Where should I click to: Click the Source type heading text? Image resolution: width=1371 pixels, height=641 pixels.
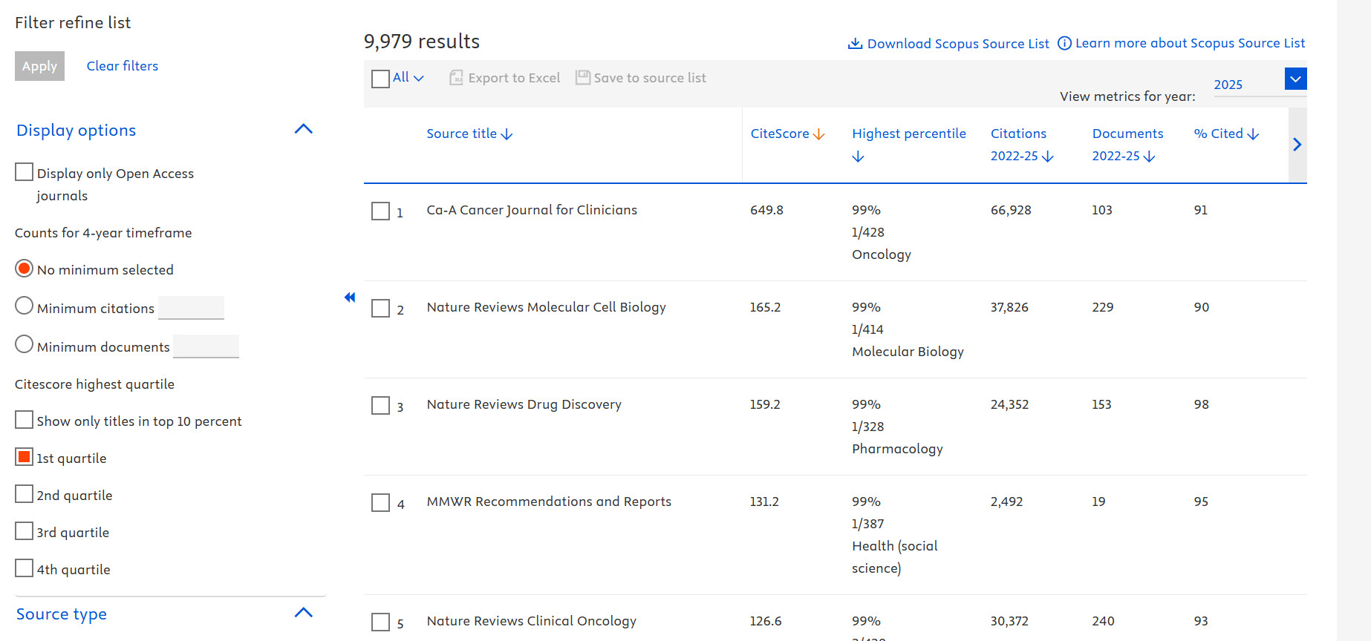(62, 614)
